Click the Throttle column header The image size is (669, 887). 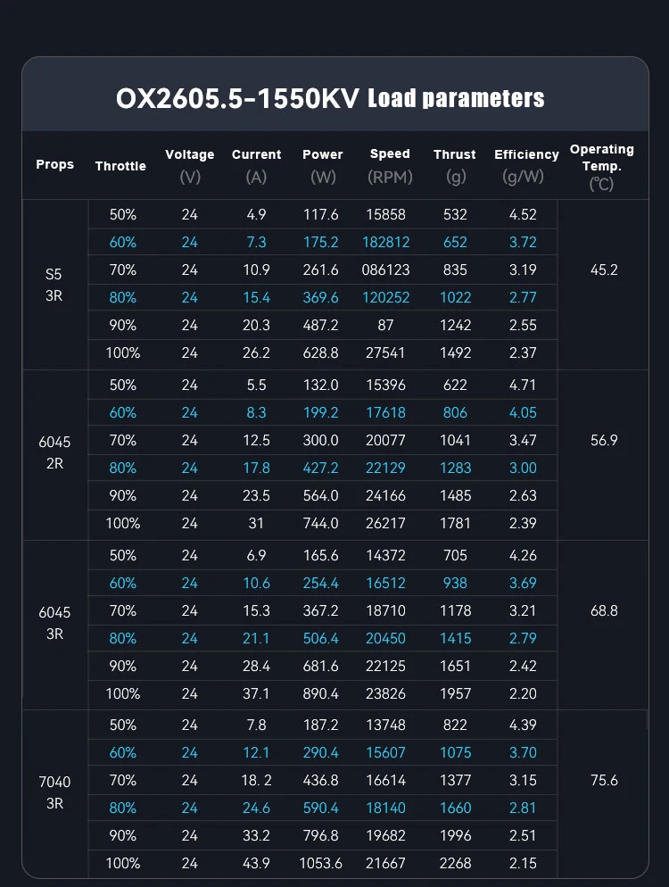click(x=120, y=166)
